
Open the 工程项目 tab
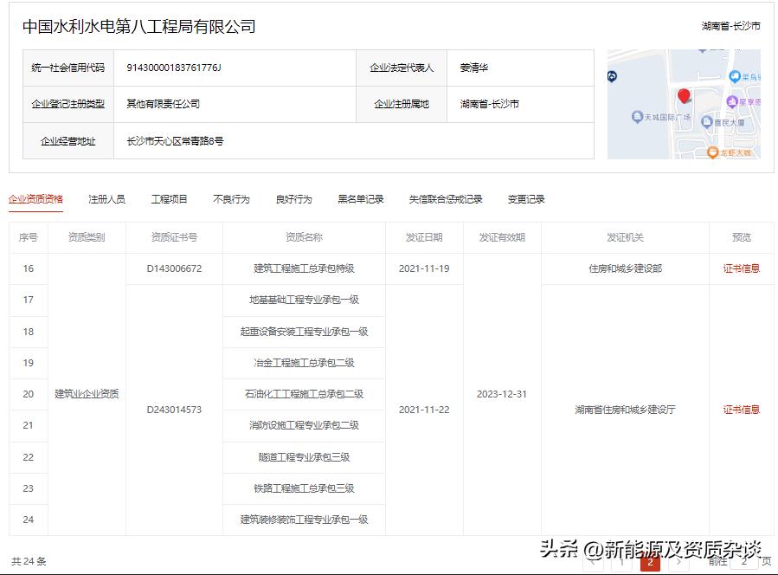pos(166,198)
